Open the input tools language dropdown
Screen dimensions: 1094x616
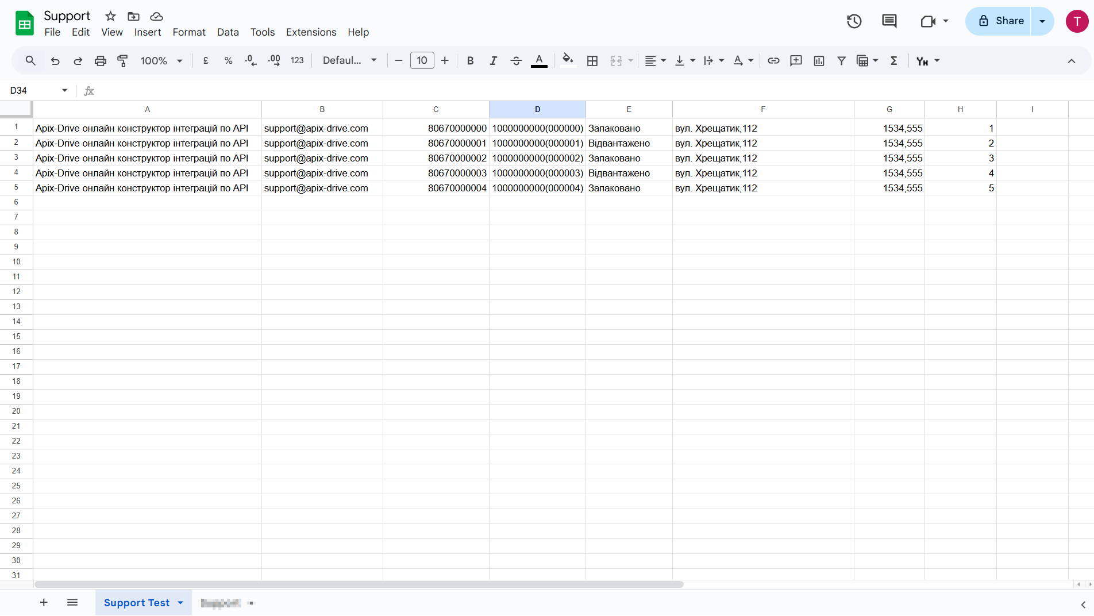[927, 60]
